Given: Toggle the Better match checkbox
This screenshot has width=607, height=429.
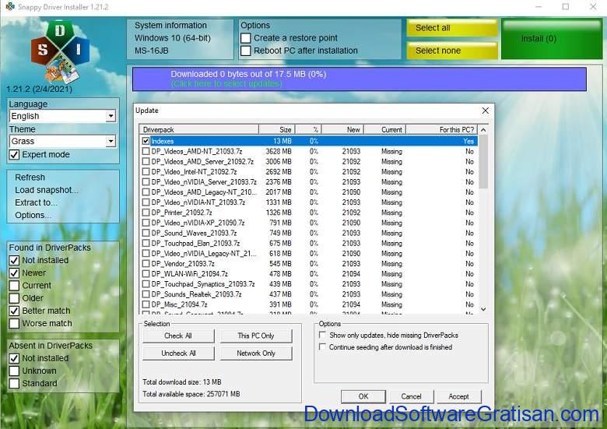Looking at the screenshot, I should pyautogui.click(x=14, y=311).
